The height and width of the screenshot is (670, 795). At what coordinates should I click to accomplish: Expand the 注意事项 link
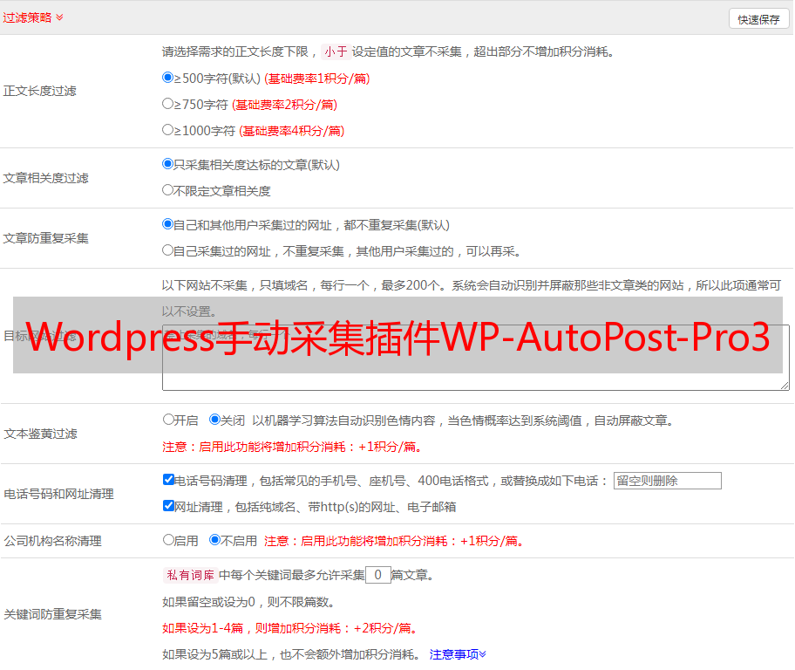click(x=458, y=655)
